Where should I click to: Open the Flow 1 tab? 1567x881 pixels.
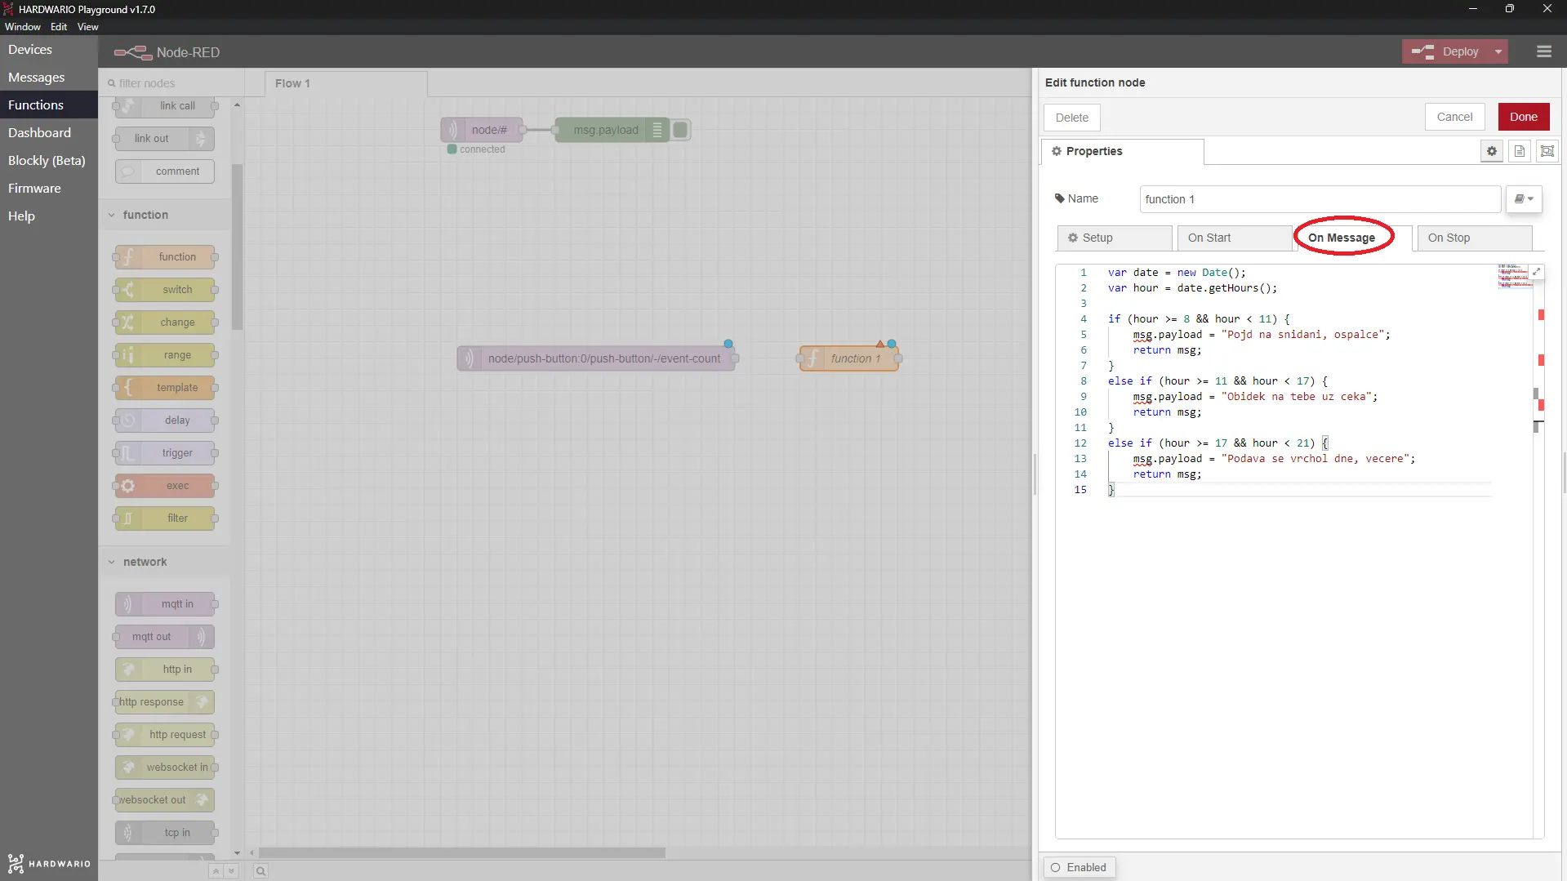click(x=345, y=83)
